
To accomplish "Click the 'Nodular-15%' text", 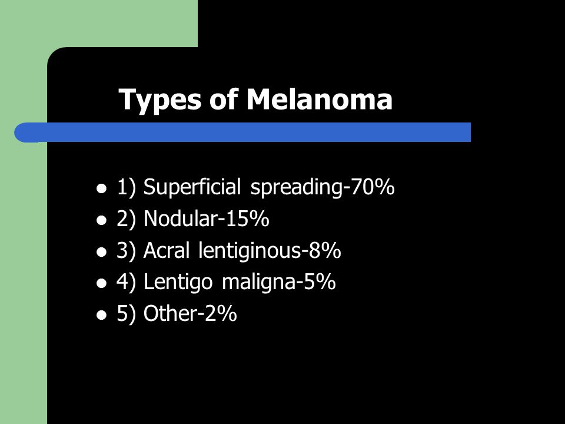I will coord(207,218).
